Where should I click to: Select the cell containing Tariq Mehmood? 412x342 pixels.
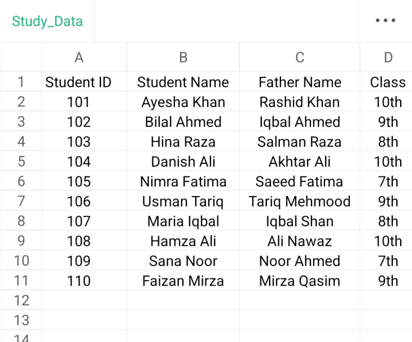300,201
